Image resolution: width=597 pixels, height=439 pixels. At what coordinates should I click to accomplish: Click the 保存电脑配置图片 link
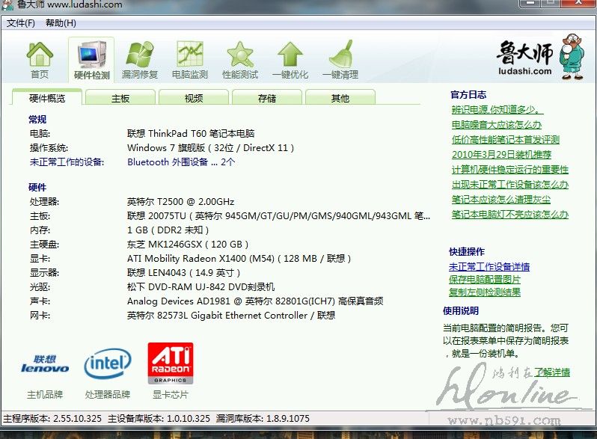coord(484,280)
